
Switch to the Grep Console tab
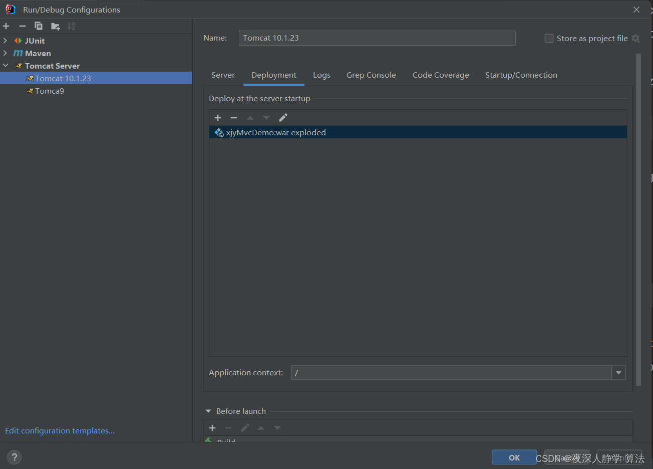tap(371, 75)
